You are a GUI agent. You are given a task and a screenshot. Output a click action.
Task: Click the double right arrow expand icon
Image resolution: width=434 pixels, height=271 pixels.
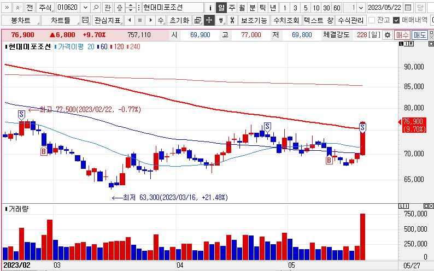pos(7,8)
